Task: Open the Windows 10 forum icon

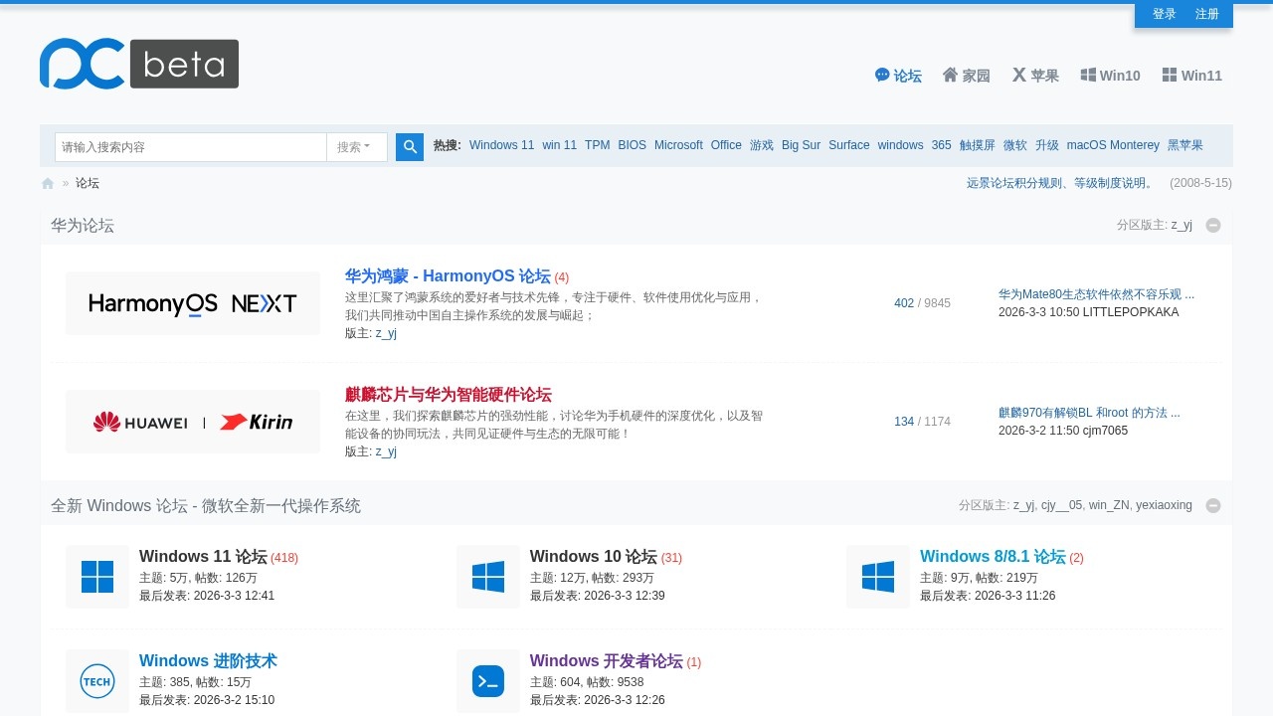Action: [488, 577]
